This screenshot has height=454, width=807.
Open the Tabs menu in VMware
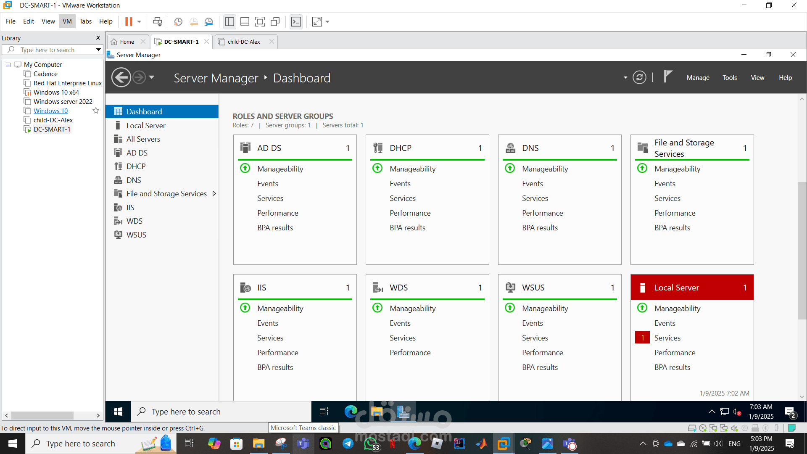[85, 21]
